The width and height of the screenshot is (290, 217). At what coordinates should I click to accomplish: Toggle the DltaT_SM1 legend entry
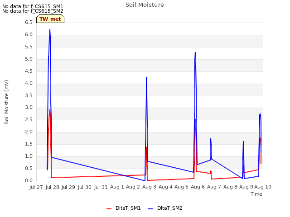pyautogui.click(x=124, y=208)
